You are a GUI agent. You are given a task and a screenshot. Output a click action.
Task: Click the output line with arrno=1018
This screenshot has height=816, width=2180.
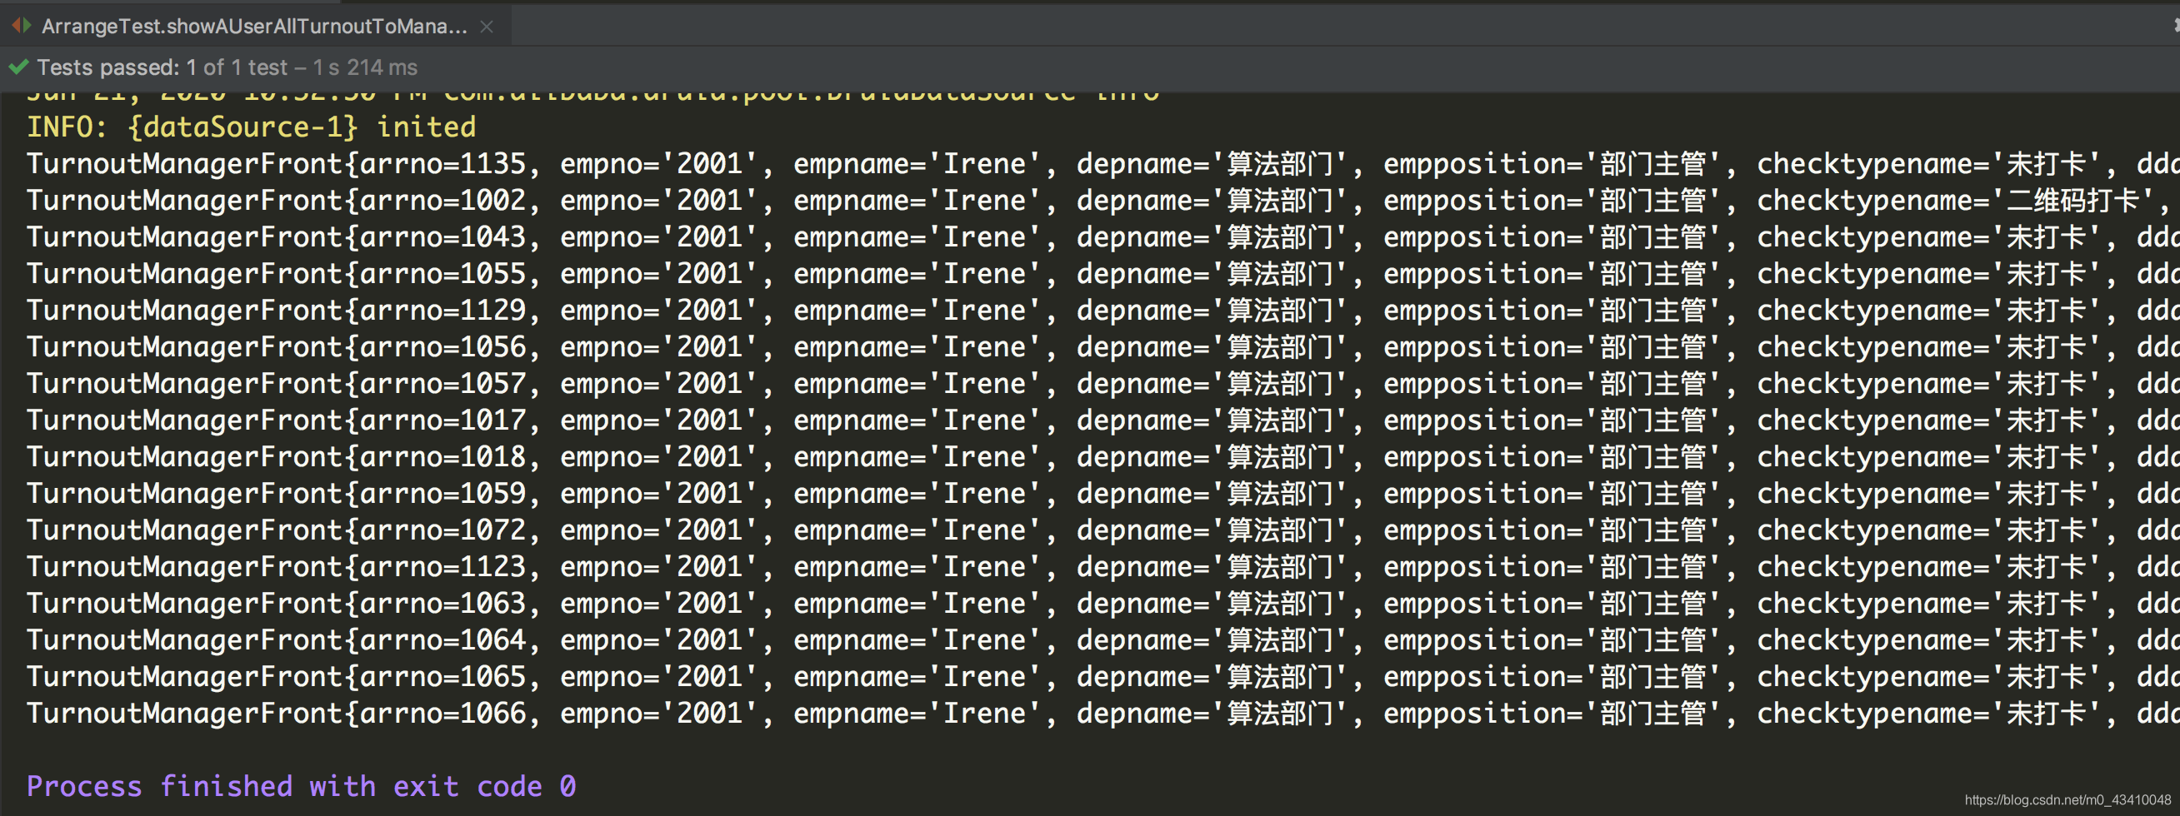point(1102,456)
